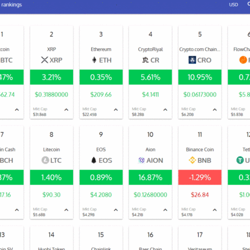Click the Ethereum name on card 3
This screenshot has width=250, height=250.
(101, 49)
